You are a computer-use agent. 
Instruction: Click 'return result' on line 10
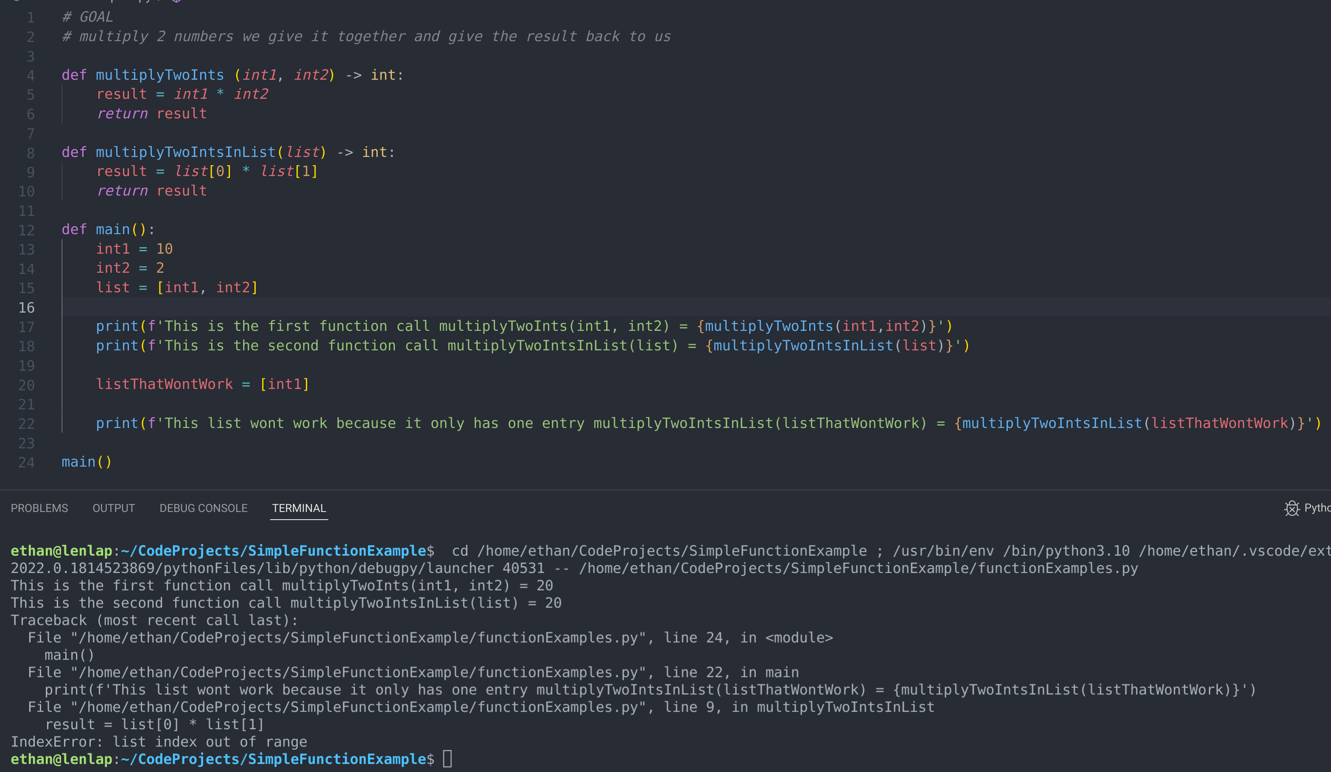coord(151,190)
